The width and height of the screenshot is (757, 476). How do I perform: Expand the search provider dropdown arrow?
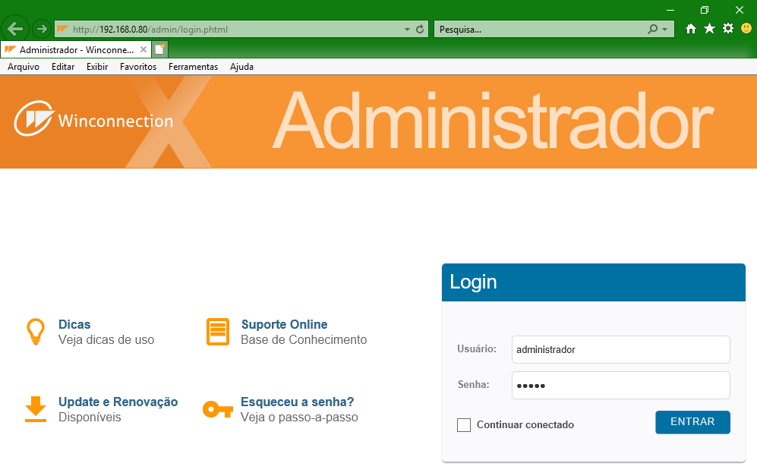pyautogui.click(x=665, y=30)
